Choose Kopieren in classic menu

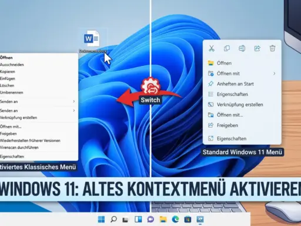[38, 72]
